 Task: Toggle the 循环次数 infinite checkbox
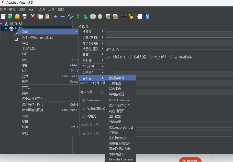click(102, 92)
